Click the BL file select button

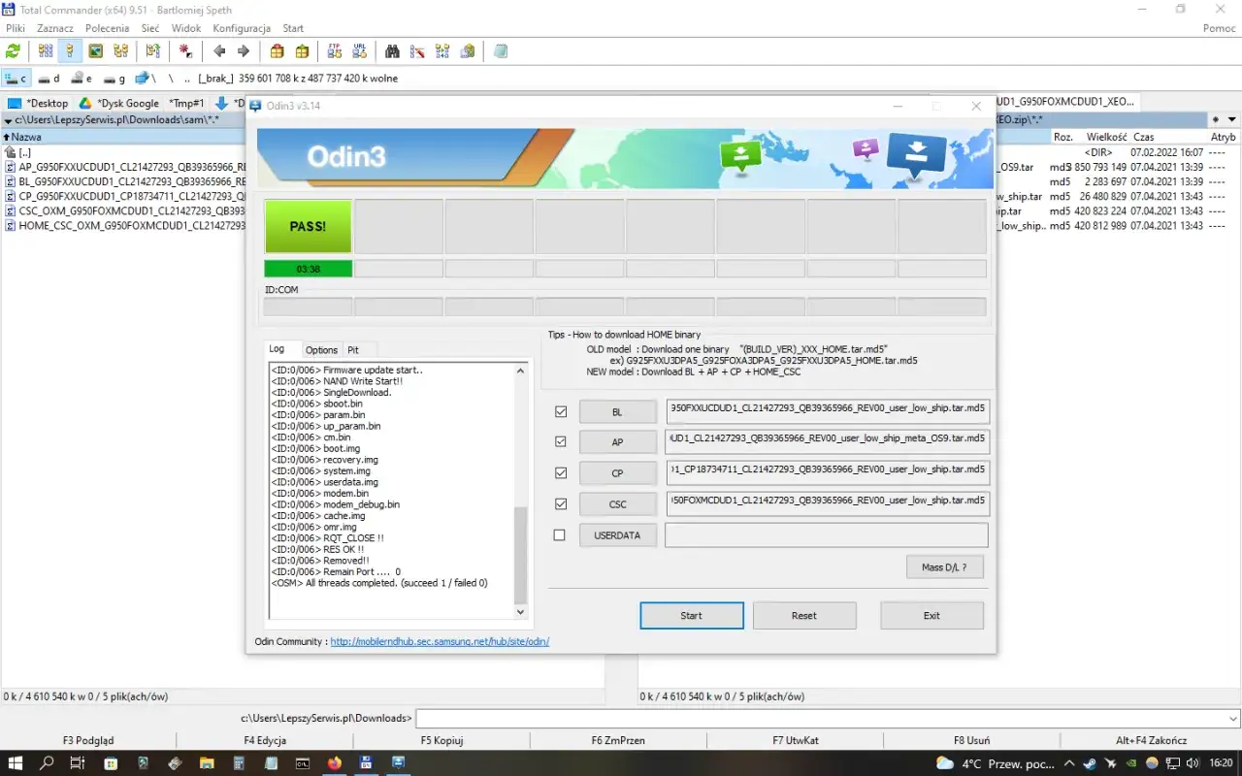617,412
